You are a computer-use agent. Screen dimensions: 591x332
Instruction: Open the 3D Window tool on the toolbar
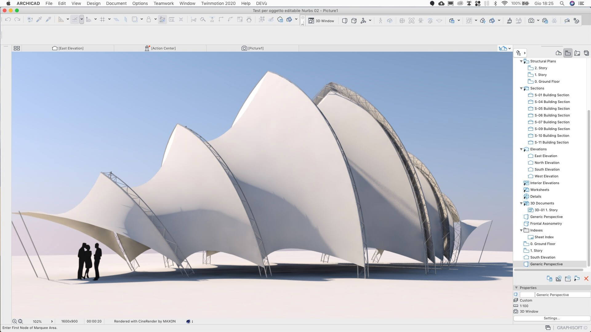[x=322, y=21]
